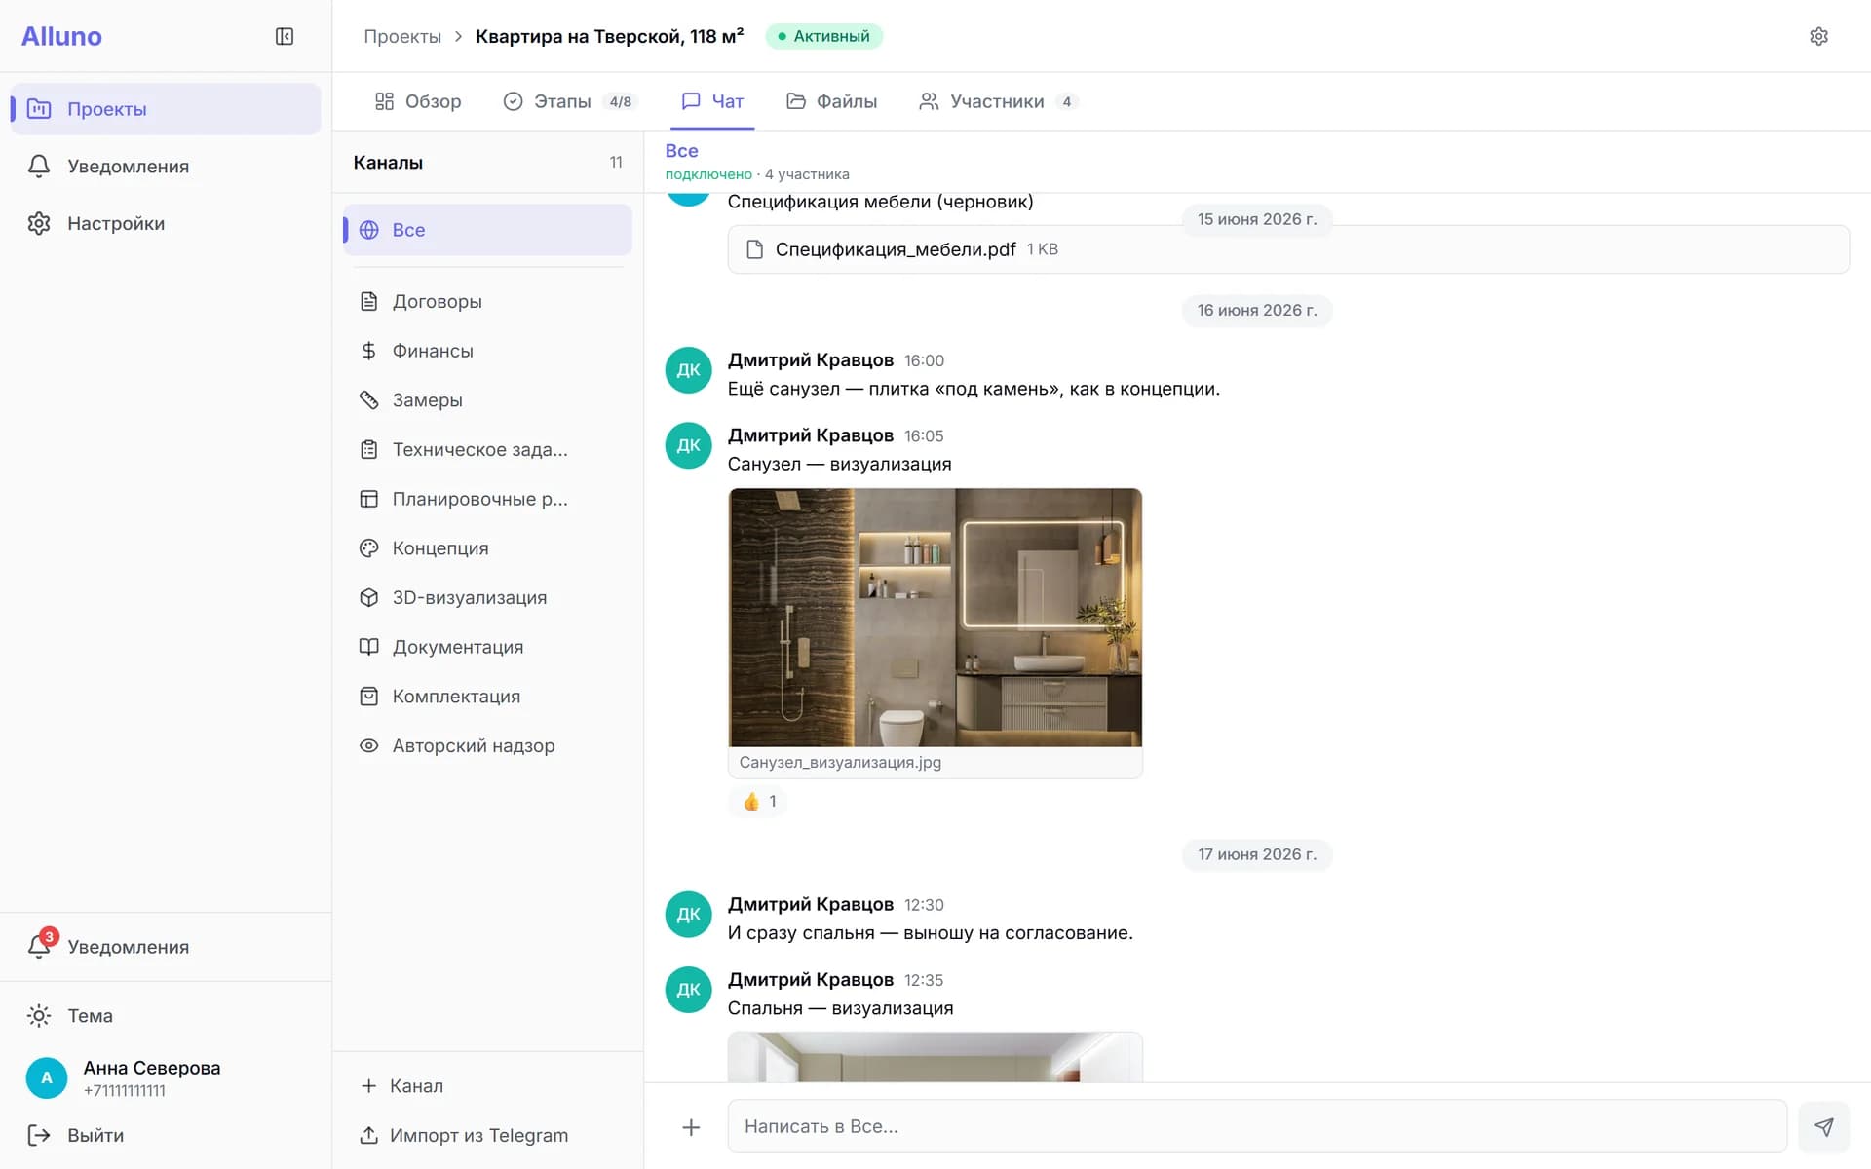Open the Замеры channel
The height and width of the screenshot is (1169, 1871).
point(487,400)
